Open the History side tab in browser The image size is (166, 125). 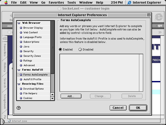pos(5,67)
